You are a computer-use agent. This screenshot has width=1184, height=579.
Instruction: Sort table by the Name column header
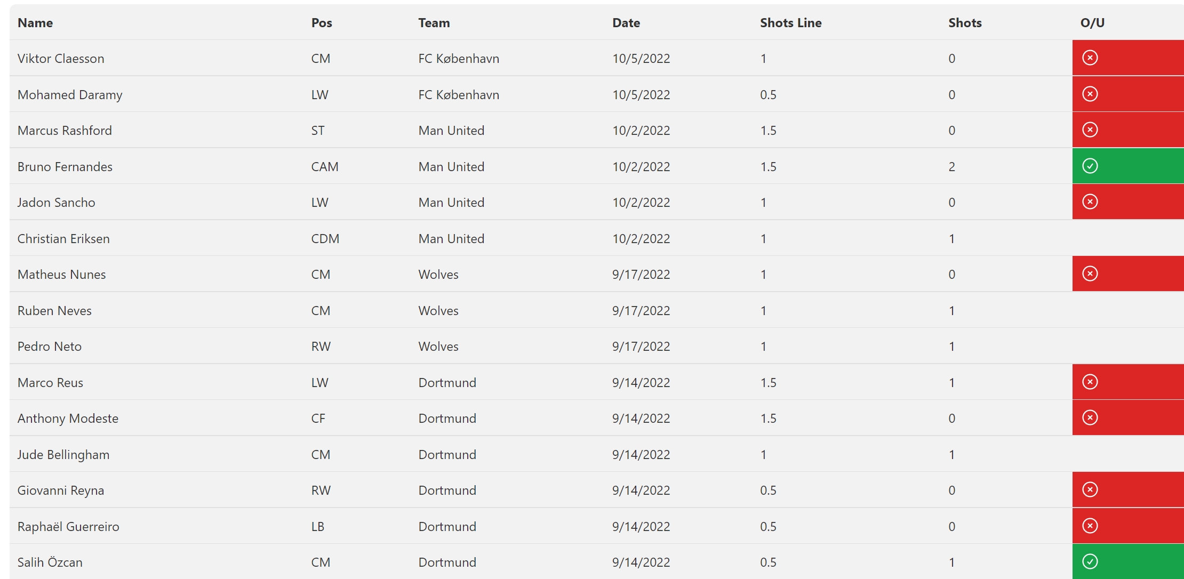35,23
